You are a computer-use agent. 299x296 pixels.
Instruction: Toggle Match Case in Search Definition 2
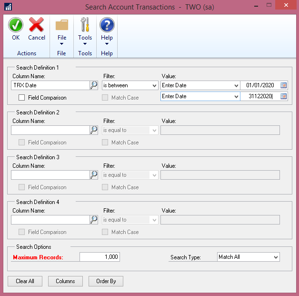(x=105, y=143)
